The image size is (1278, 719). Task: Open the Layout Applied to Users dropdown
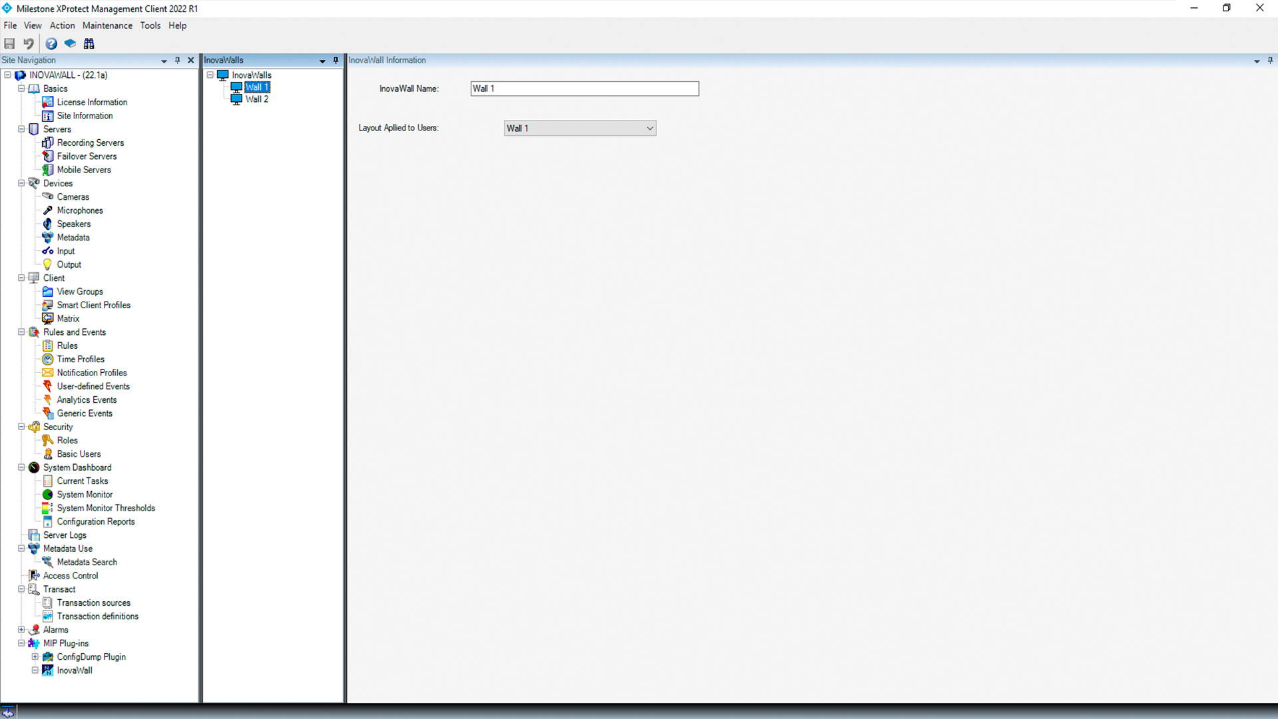580,128
